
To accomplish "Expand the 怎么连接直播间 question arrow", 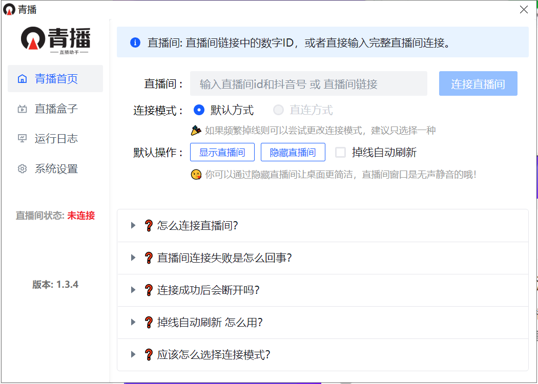I will point(133,225).
